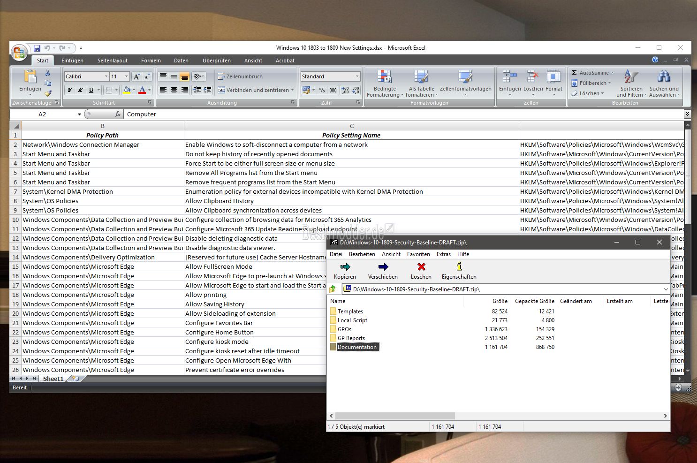697x463 pixels.
Task: Click the Name Box showing A2
Action: click(x=42, y=114)
